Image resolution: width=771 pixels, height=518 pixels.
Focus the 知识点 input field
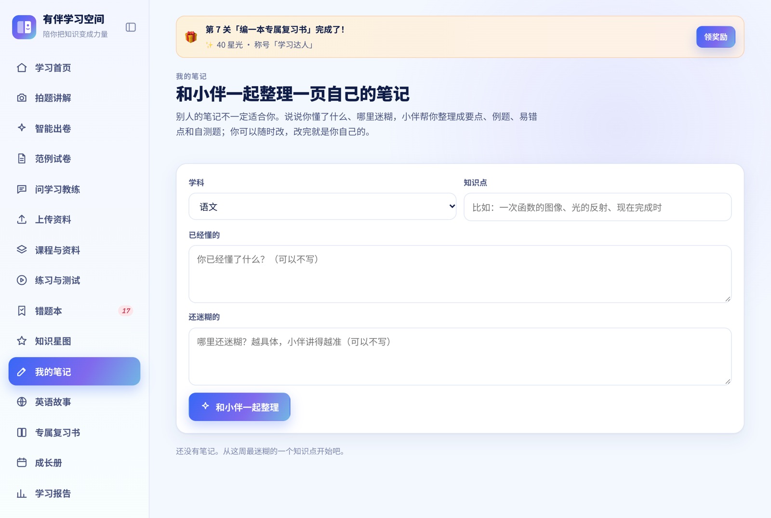pyautogui.click(x=598, y=207)
